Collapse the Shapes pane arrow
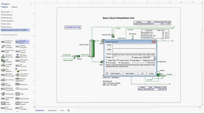The width and height of the screenshot is (204, 114). [x=31, y=3]
